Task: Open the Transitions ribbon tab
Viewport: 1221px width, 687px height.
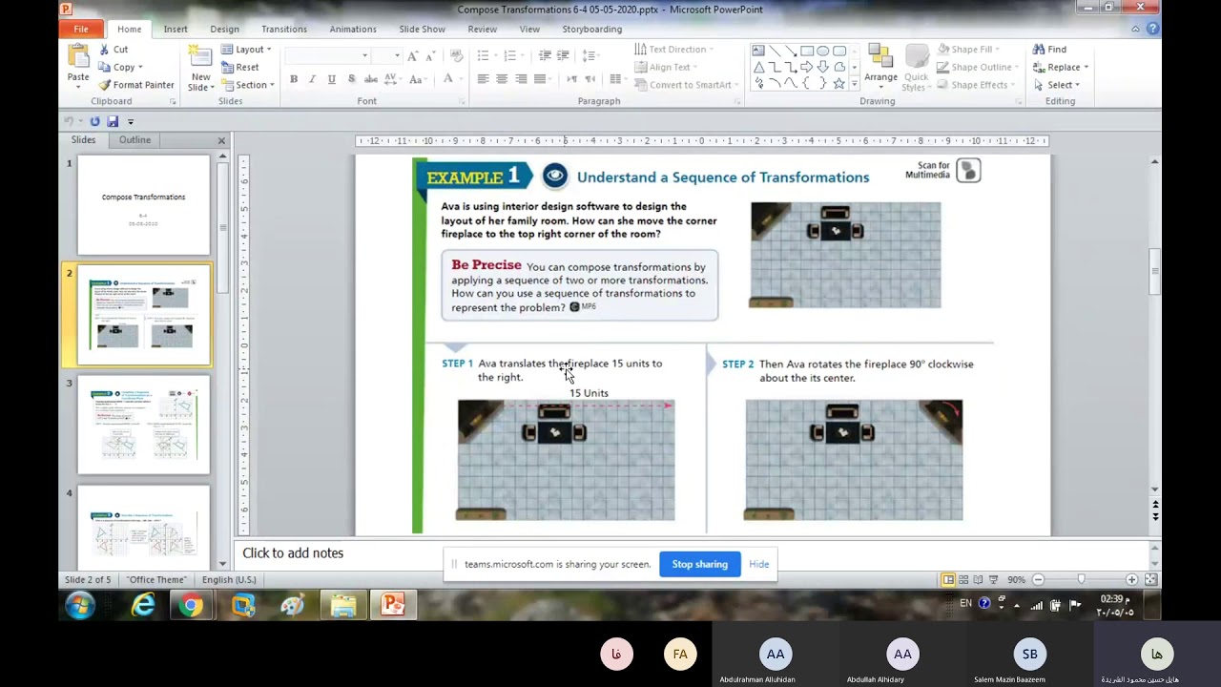Action: pos(284,29)
